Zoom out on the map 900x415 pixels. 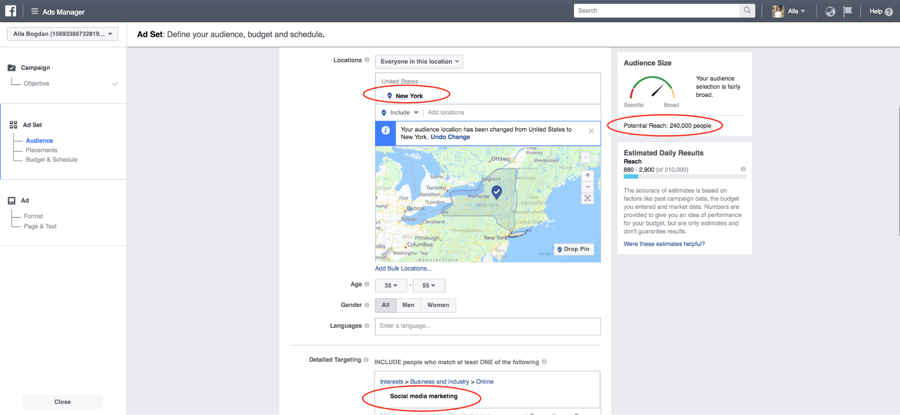point(588,187)
